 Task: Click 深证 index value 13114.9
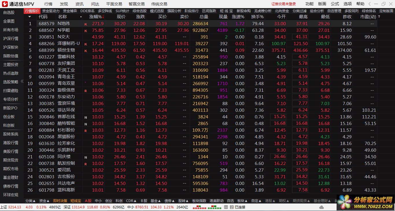point(78,207)
